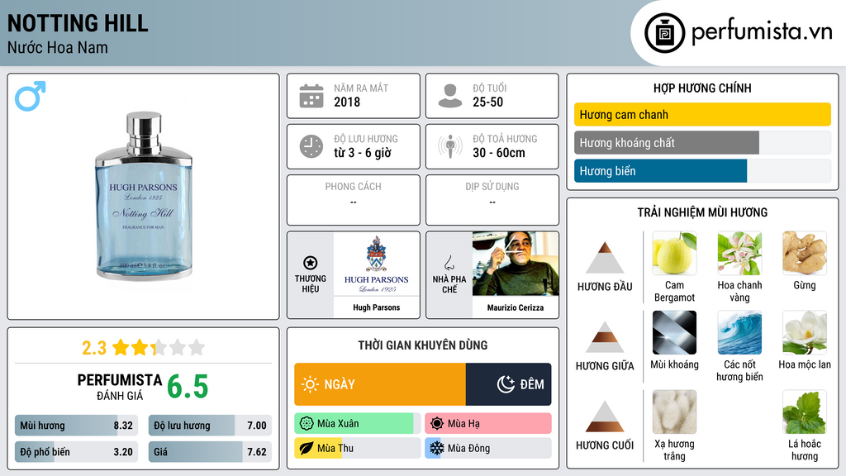
Task: Click the Notting Hill bottle image
Action: [x=144, y=196]
